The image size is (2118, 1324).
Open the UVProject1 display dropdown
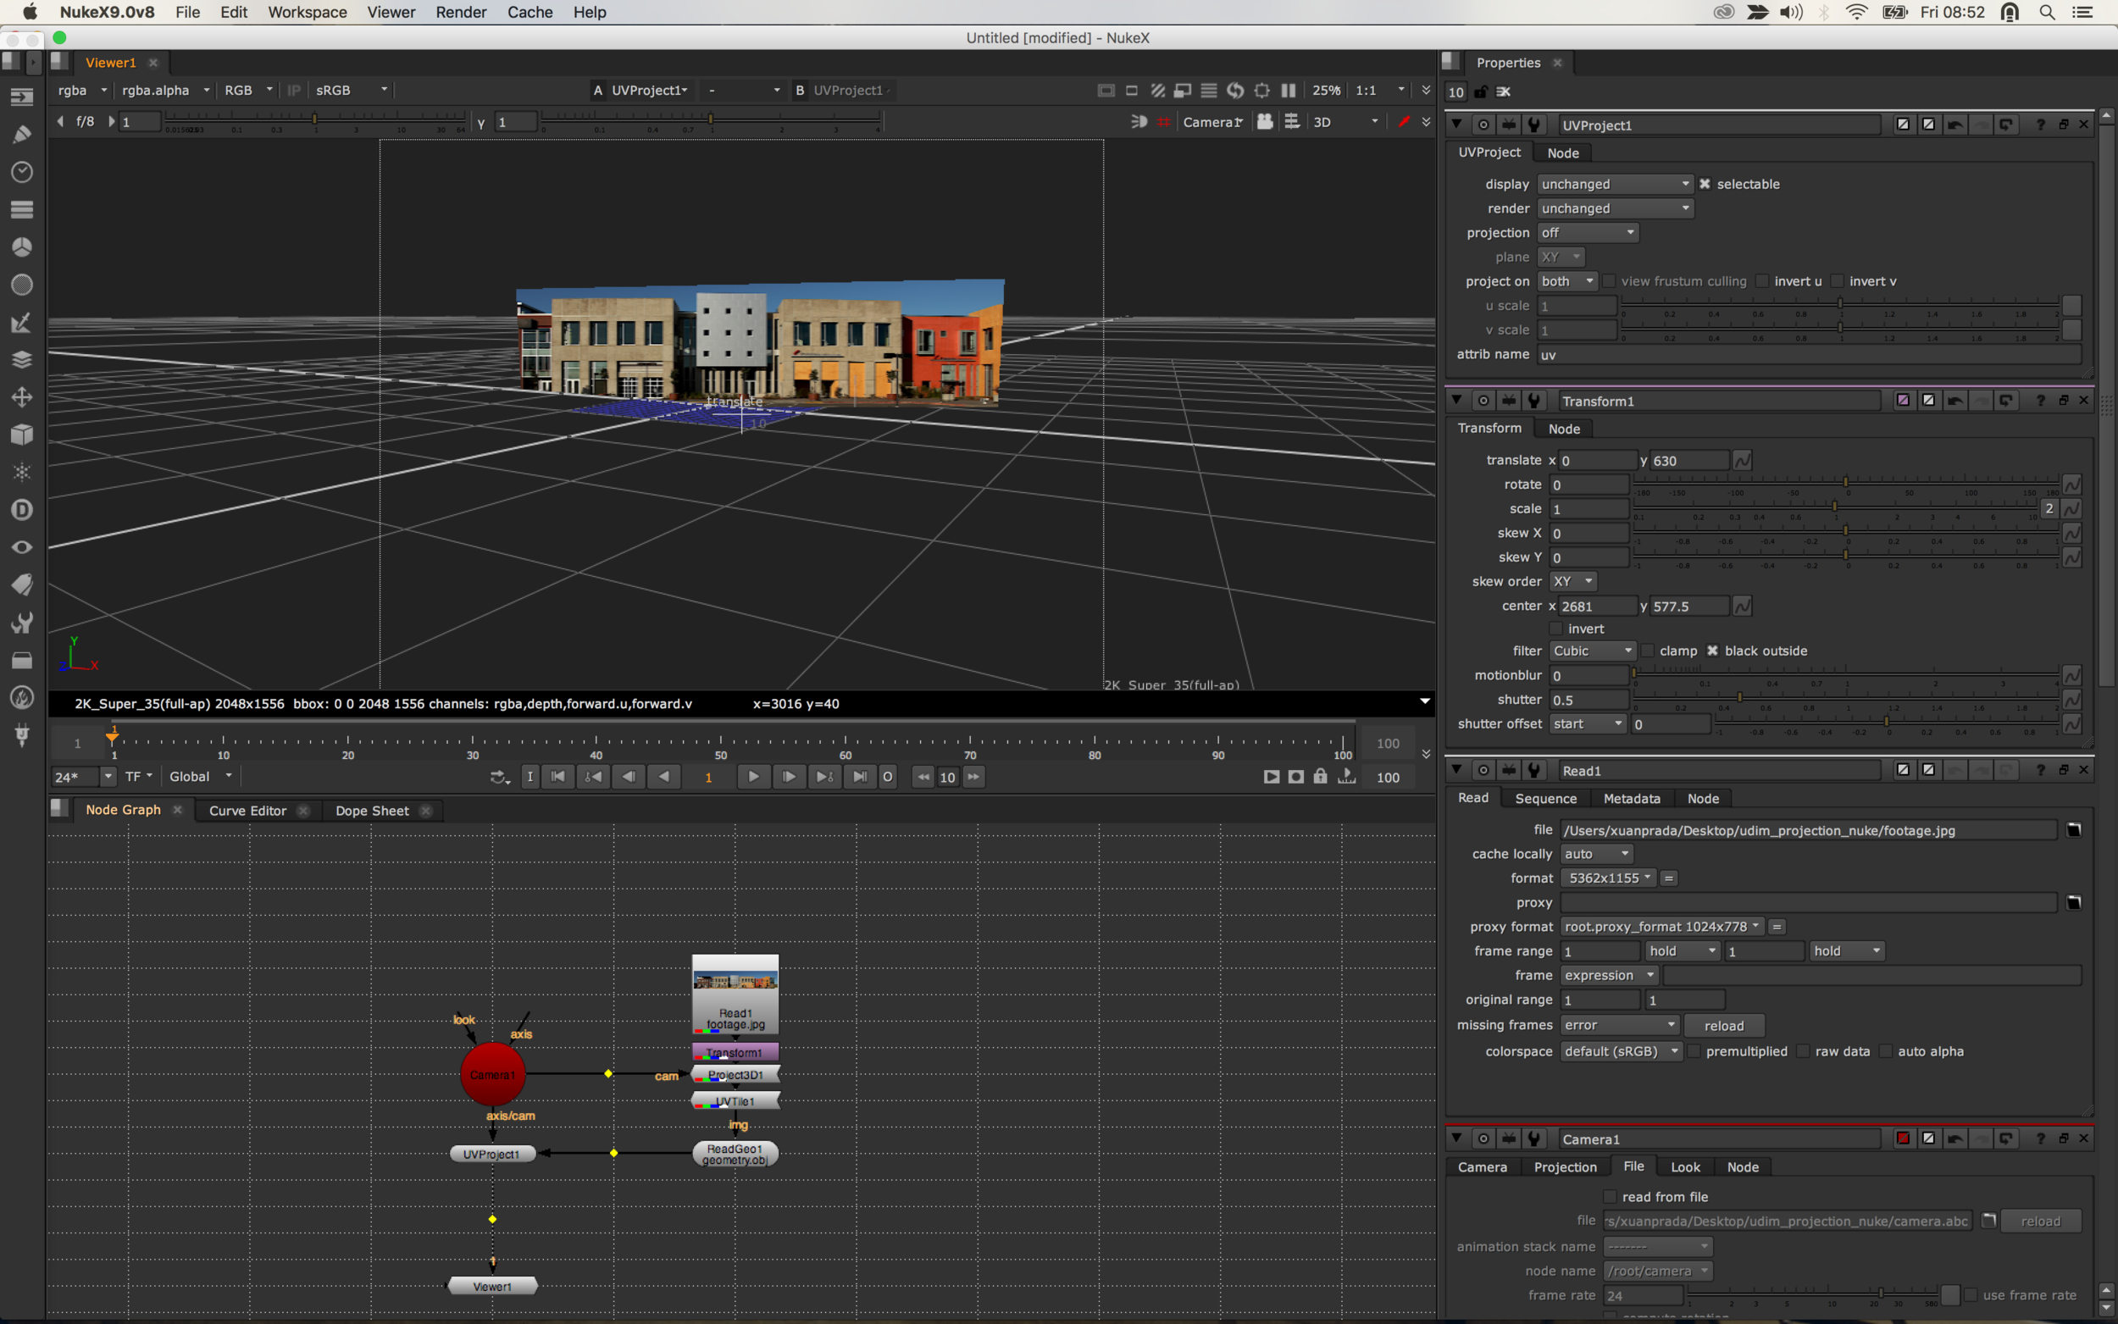pos(1615,184)
